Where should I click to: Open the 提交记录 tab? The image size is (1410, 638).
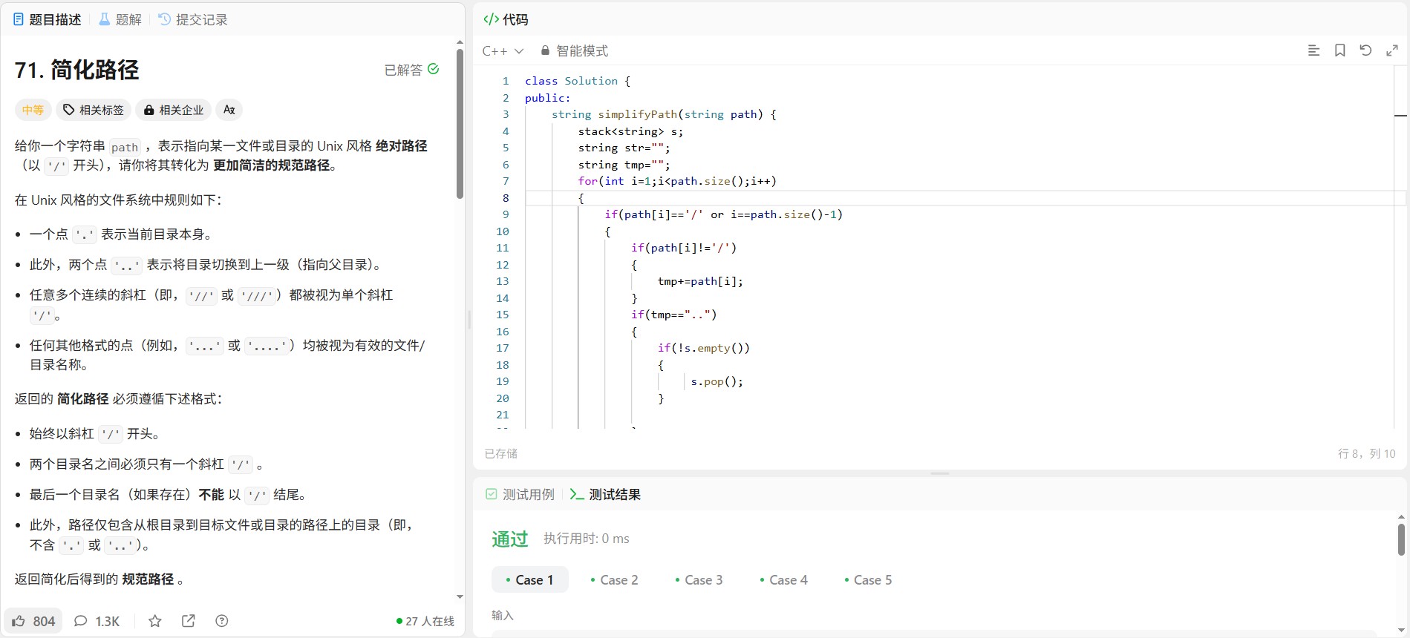(x=193, y=19)
